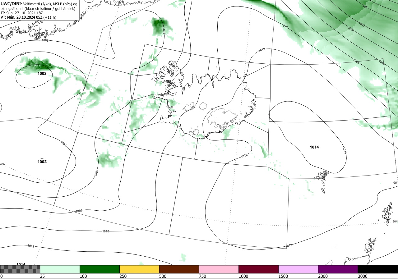Choose the light purple 1500–2000 legend swatch

click(298, 269)
